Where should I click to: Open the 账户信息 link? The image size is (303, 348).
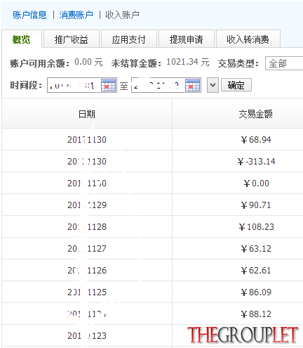[x=29, y=15]
